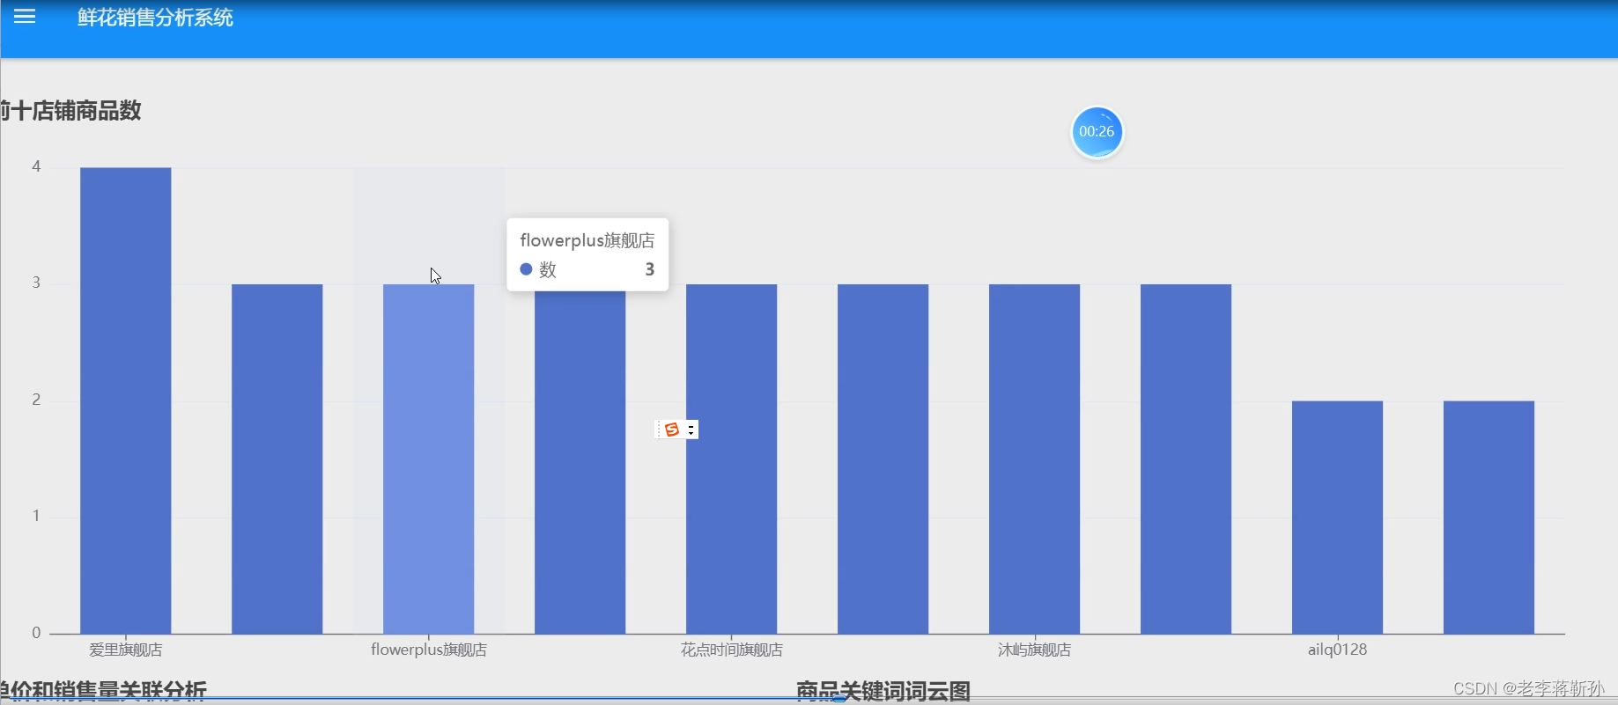The width and height of the screenshot is (1618, 705).
Task: Click the 花点时间旗舰店 bar
Action: click(732, 459)
